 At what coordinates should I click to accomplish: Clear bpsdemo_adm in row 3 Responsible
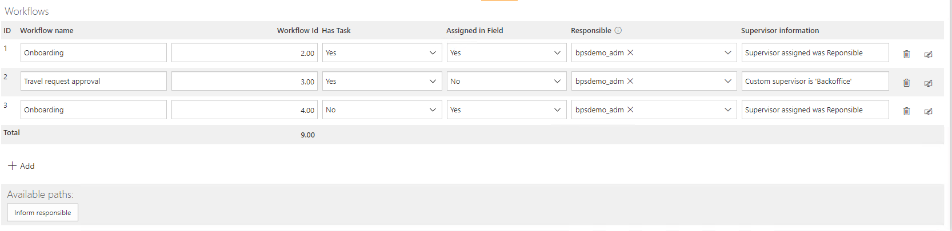click(x=630, y=110)
